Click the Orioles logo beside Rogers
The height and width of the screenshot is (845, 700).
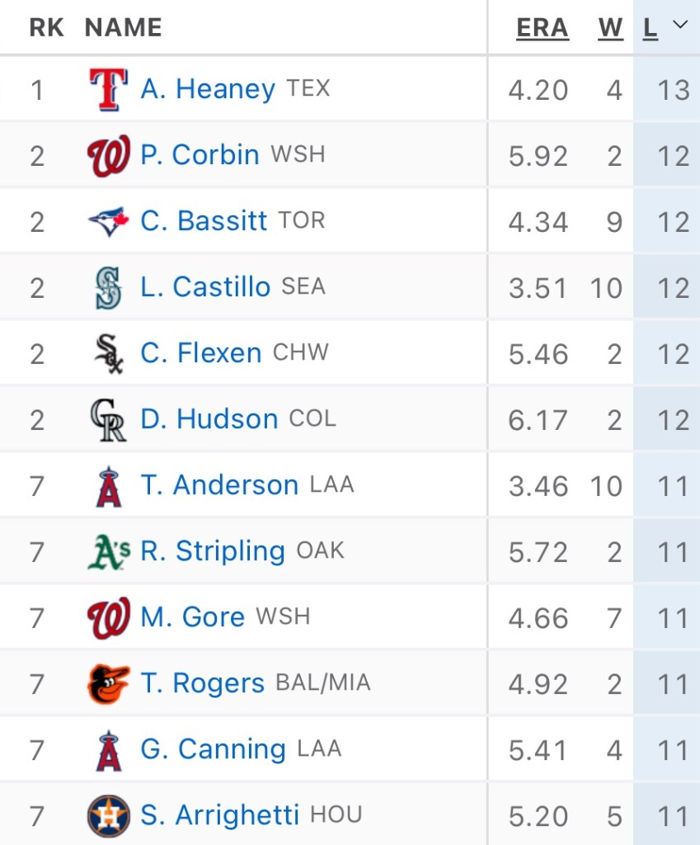point(108,684)
